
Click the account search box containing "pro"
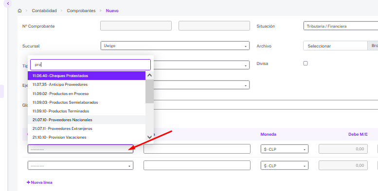click(90, 64)
